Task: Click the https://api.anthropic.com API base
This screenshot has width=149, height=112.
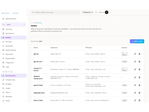Action: coord(95,69)
